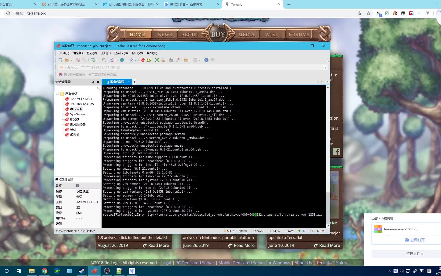Select the 泰拉瑞亚 terminal tab

point(116,82)
